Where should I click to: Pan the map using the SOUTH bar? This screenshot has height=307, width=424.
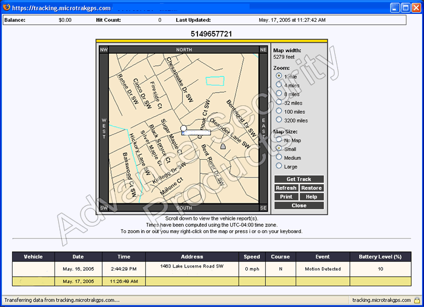pyautogui.click(x=184, y=208)
